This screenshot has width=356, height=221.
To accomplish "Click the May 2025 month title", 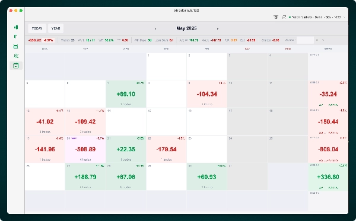I will pos(186,28).
